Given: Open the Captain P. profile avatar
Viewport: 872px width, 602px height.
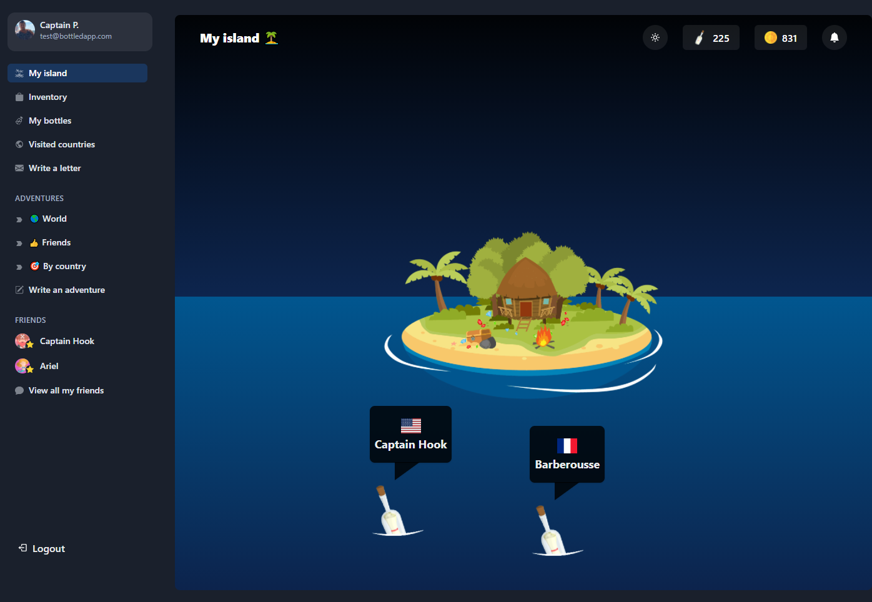Looking at the screenshot, I should click(x=25, y=30).
